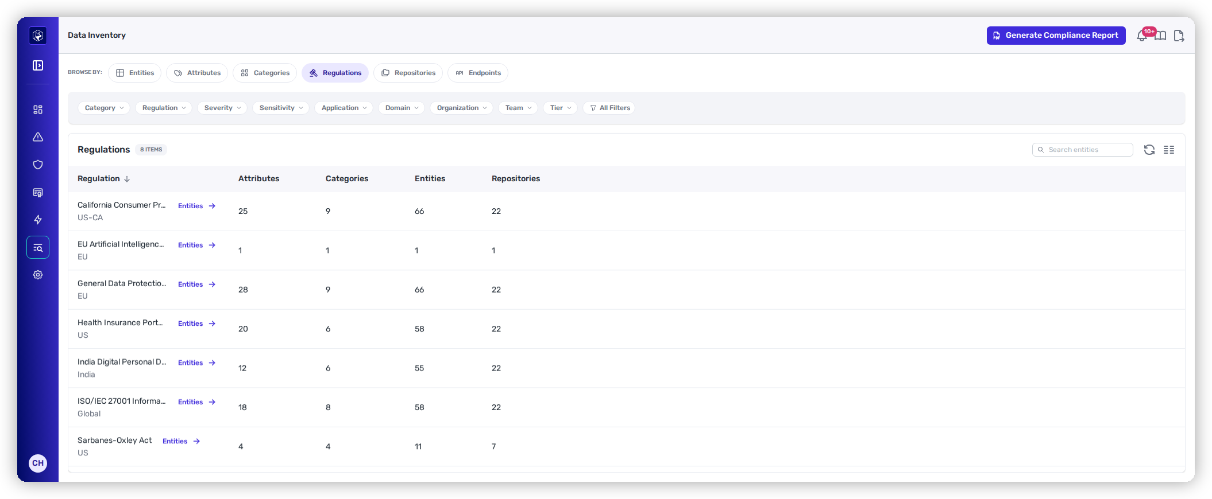Focus the Search entities field
Viewport: 1212px width, 499px height.
pos(1082,150)
